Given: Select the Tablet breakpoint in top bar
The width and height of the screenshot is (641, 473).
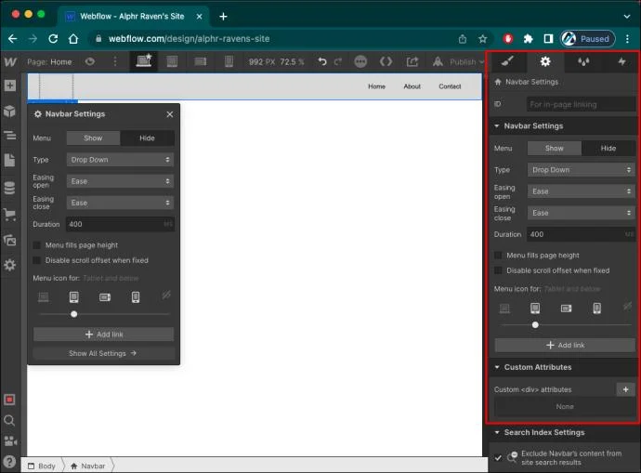Looking at the screenshot, I should pyautogui.click(x=172, y=61).
